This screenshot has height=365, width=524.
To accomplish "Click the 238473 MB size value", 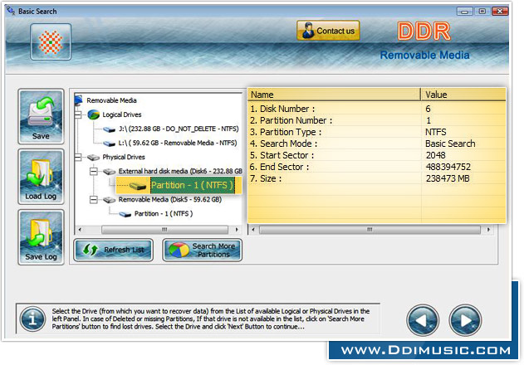I will coord(448,178).
